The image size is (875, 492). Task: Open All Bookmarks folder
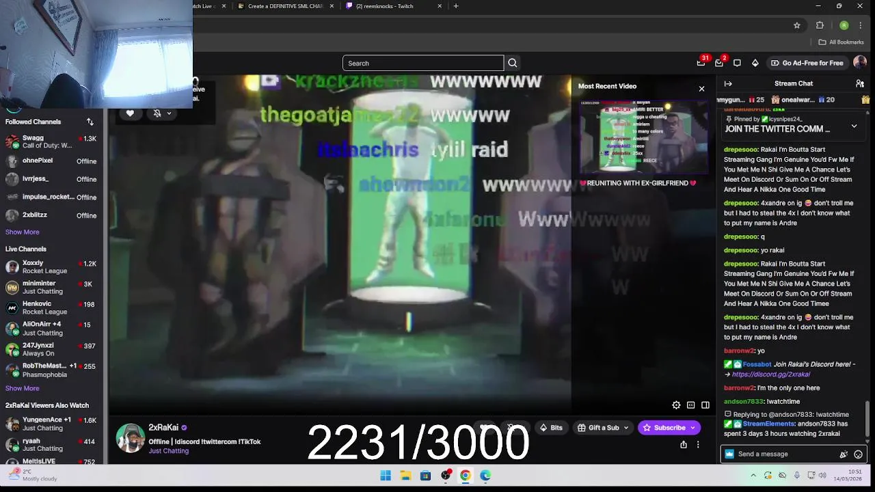pyautogui.click(x=841, y=42)
